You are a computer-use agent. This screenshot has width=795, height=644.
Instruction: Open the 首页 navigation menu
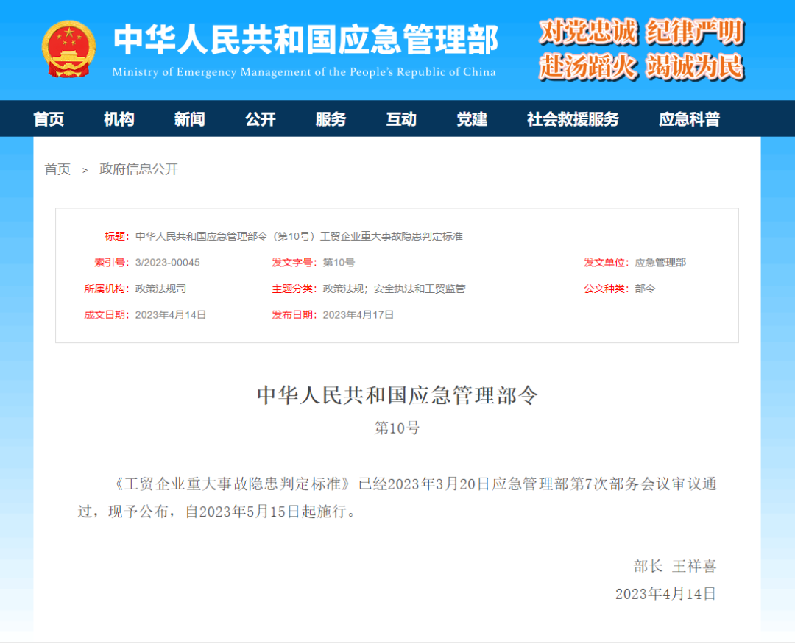click(49, 118)
